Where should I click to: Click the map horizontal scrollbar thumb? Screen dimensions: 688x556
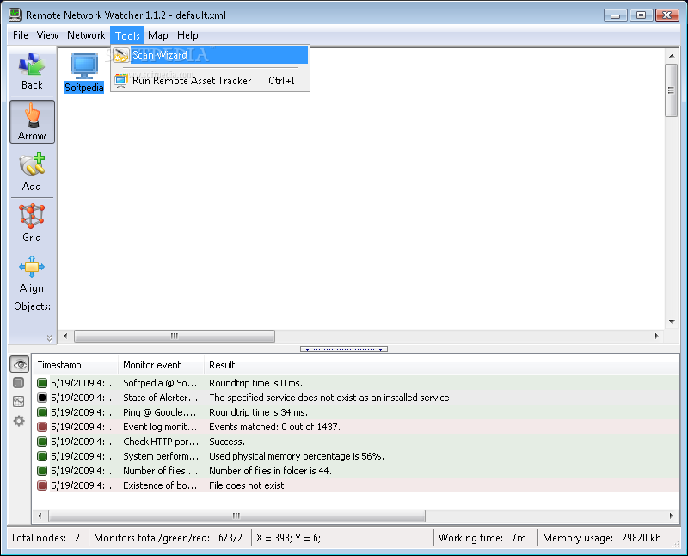(x=175, y=336)
